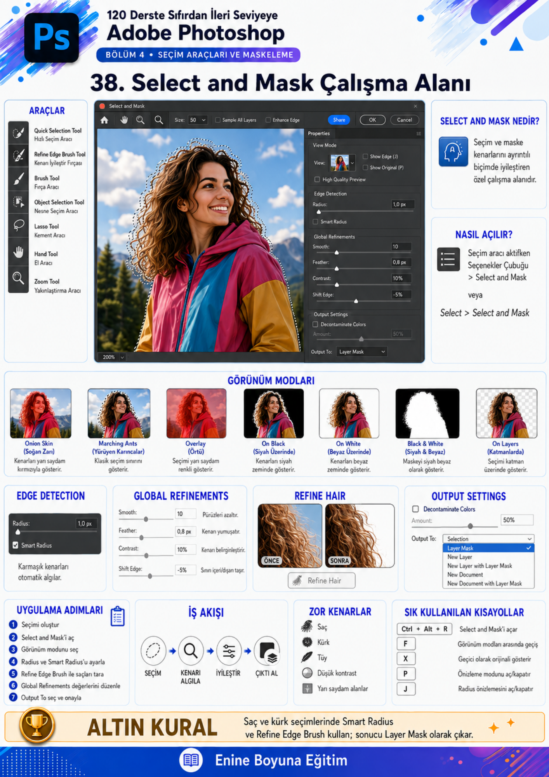Click the zoom-in magnifier in the options bar
549x777 pixels.
(141, 120)
